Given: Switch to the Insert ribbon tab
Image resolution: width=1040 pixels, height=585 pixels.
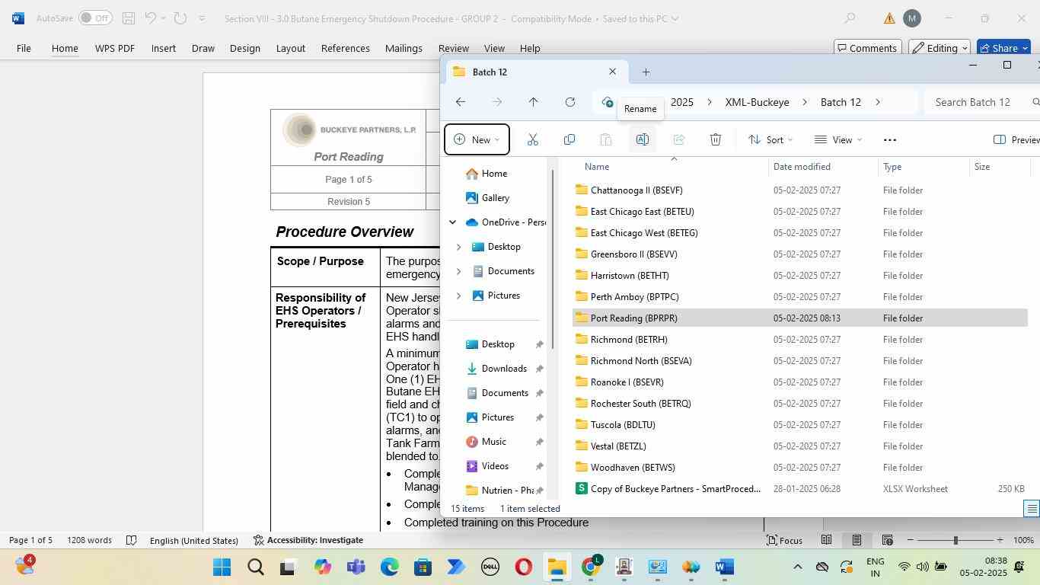Looking at the screenshot, I should point(163,48).
